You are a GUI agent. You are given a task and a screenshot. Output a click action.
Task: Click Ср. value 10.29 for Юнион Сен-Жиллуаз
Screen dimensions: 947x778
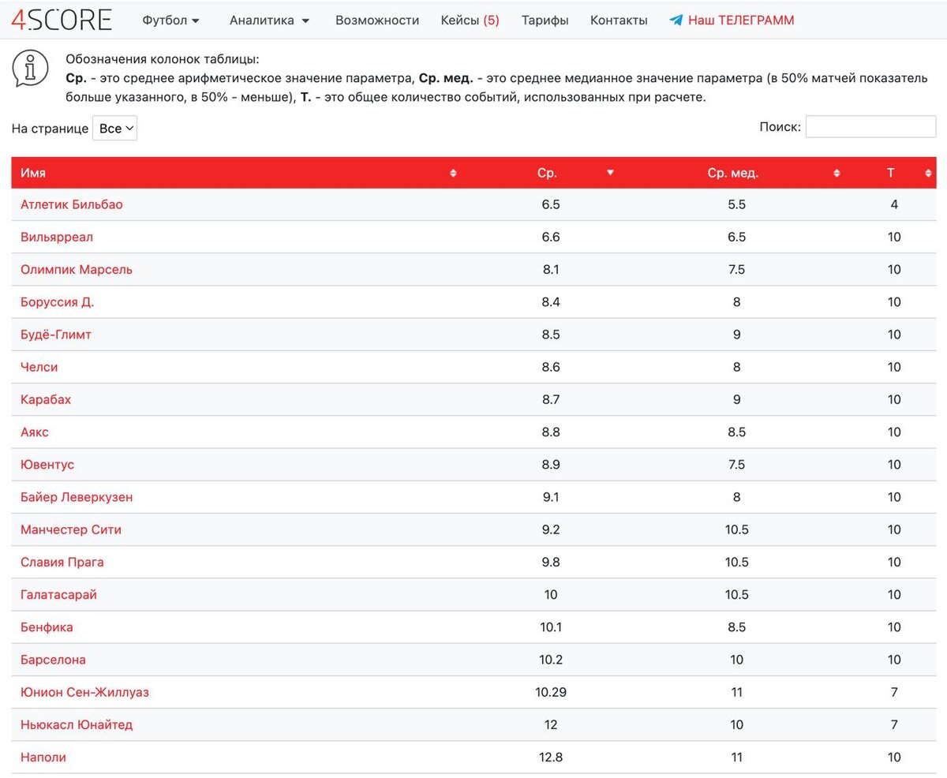click(x=551, y=692)
